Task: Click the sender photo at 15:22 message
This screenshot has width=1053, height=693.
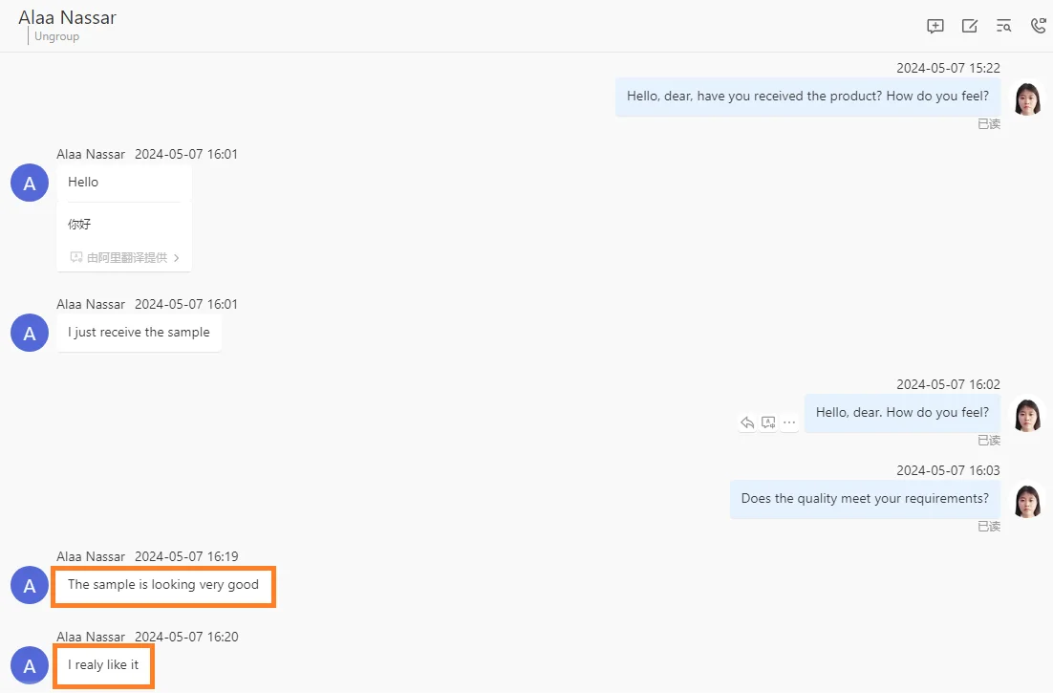Action: tap(1027, 97)
